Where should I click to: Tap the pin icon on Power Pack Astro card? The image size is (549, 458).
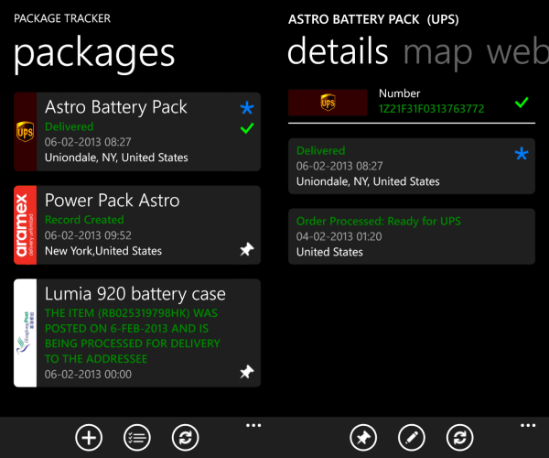click(x=247, y=249)
